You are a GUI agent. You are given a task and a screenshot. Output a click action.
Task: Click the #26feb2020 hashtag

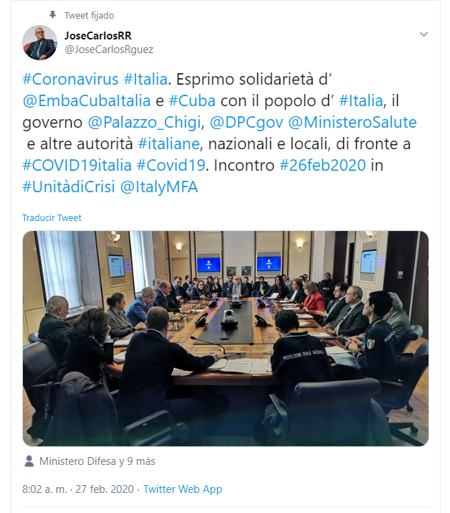(322, 166)
